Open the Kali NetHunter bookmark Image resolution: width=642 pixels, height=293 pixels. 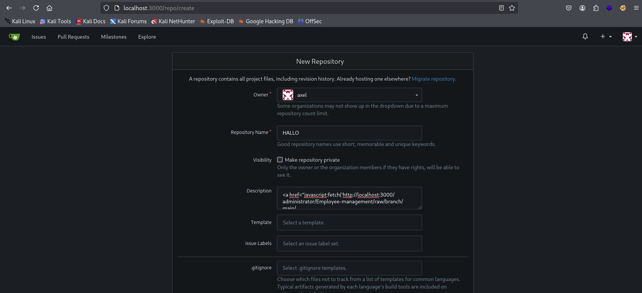point(173,21)
